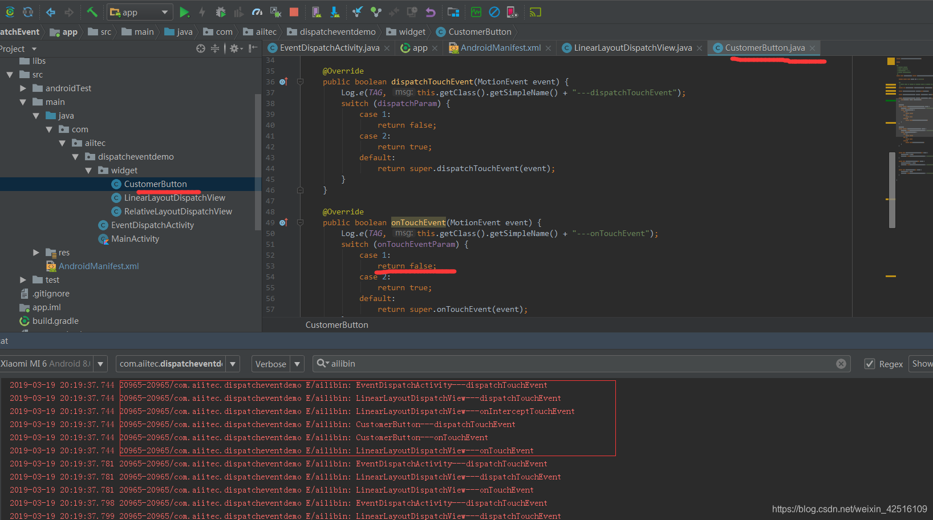
Task: Expand the test folder
Action: click(x=23, y=280)
